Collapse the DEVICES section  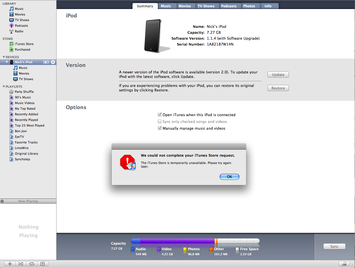tap(4, 57)
